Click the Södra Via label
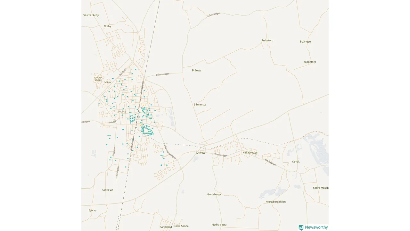410x231 pixels. point(108,190)
